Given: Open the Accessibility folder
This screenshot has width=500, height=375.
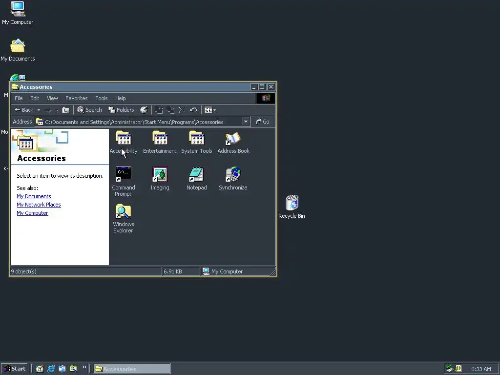Looking at the screenshot, I should point(124,142).
